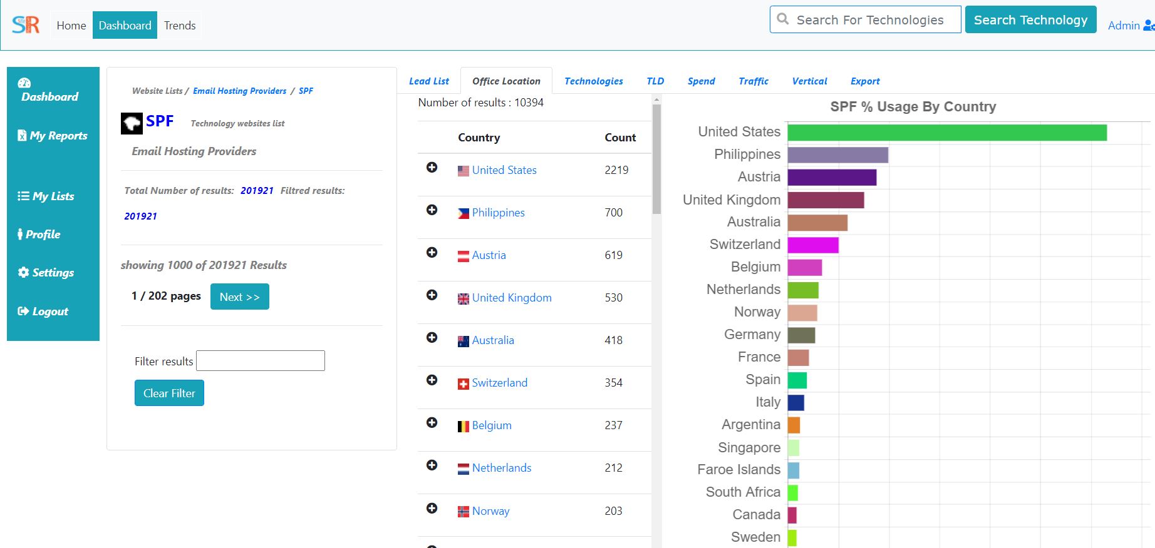Switch to the Technologies tab

(x=594, y=81)
